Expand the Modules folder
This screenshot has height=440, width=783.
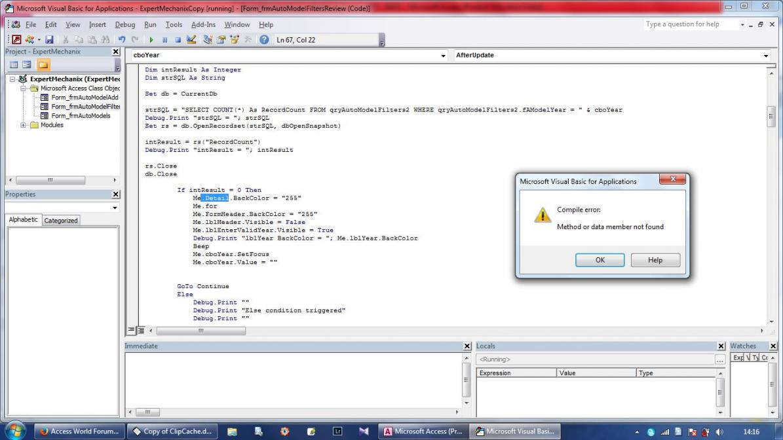coord(23,125)
